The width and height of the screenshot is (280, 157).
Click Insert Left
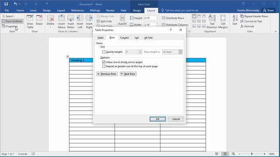[80, 21]
